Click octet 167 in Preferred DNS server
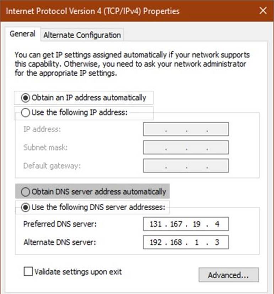274x294 pixels. coord(176,225)
